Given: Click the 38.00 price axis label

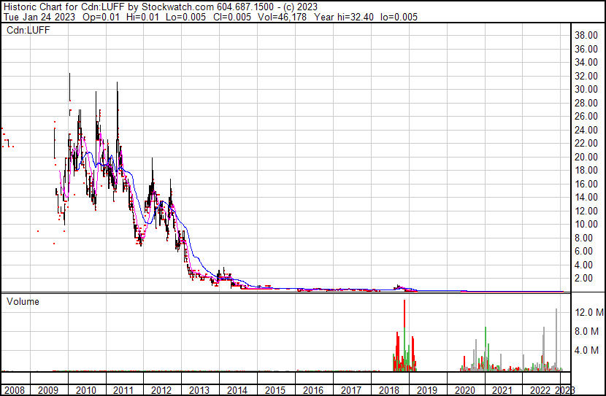Looking at the screenshot, I should tap(587, 36).
